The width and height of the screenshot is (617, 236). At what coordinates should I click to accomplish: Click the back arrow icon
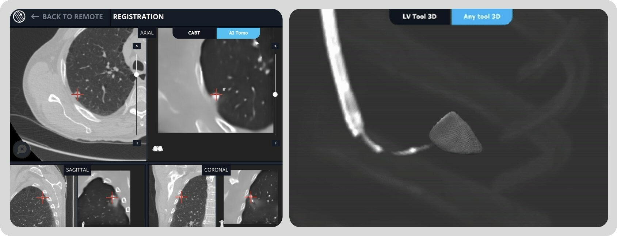[x=35, y=17]
